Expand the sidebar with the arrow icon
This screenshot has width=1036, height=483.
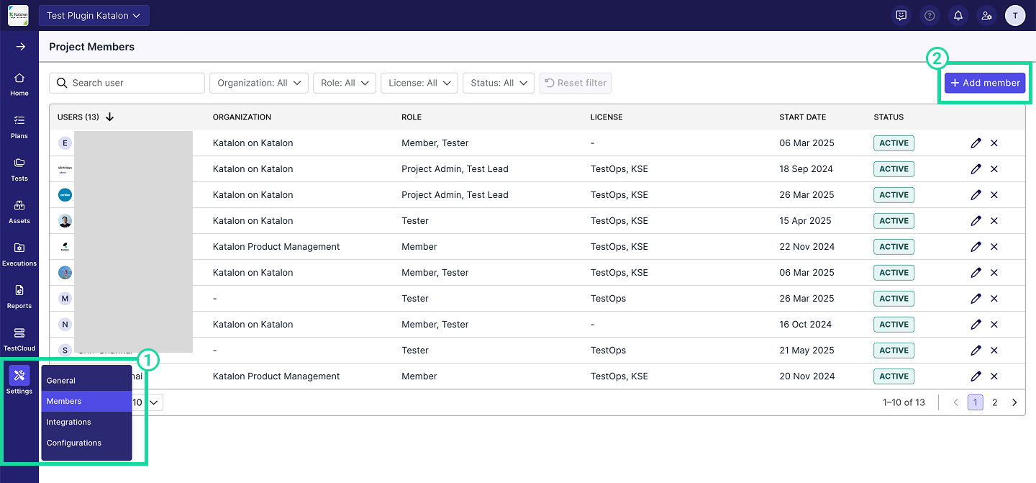(x=20, y=47)
